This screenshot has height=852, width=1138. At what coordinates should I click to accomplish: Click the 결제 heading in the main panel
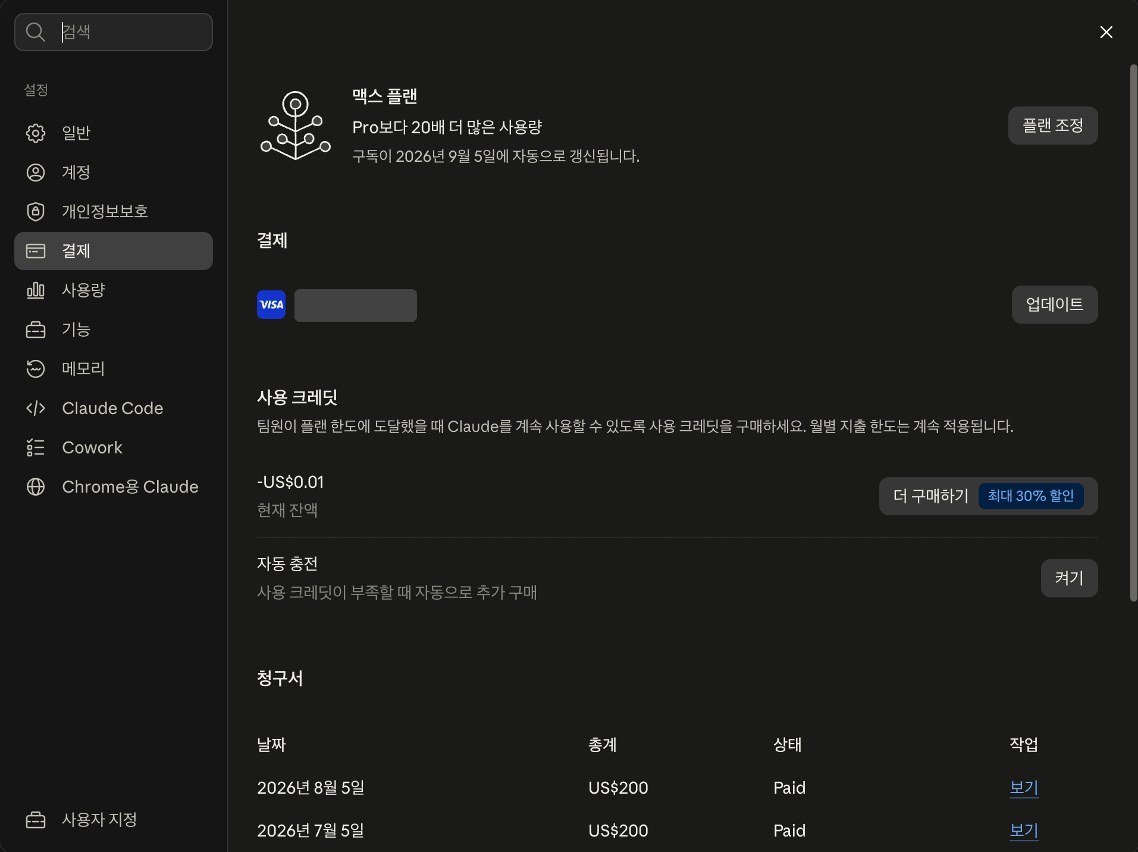pyautogui.click(x=272, y=240)
